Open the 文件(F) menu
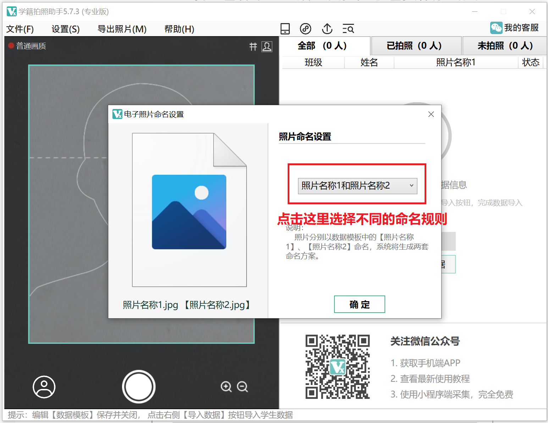 pyautogui.click(x=20, y=29)
